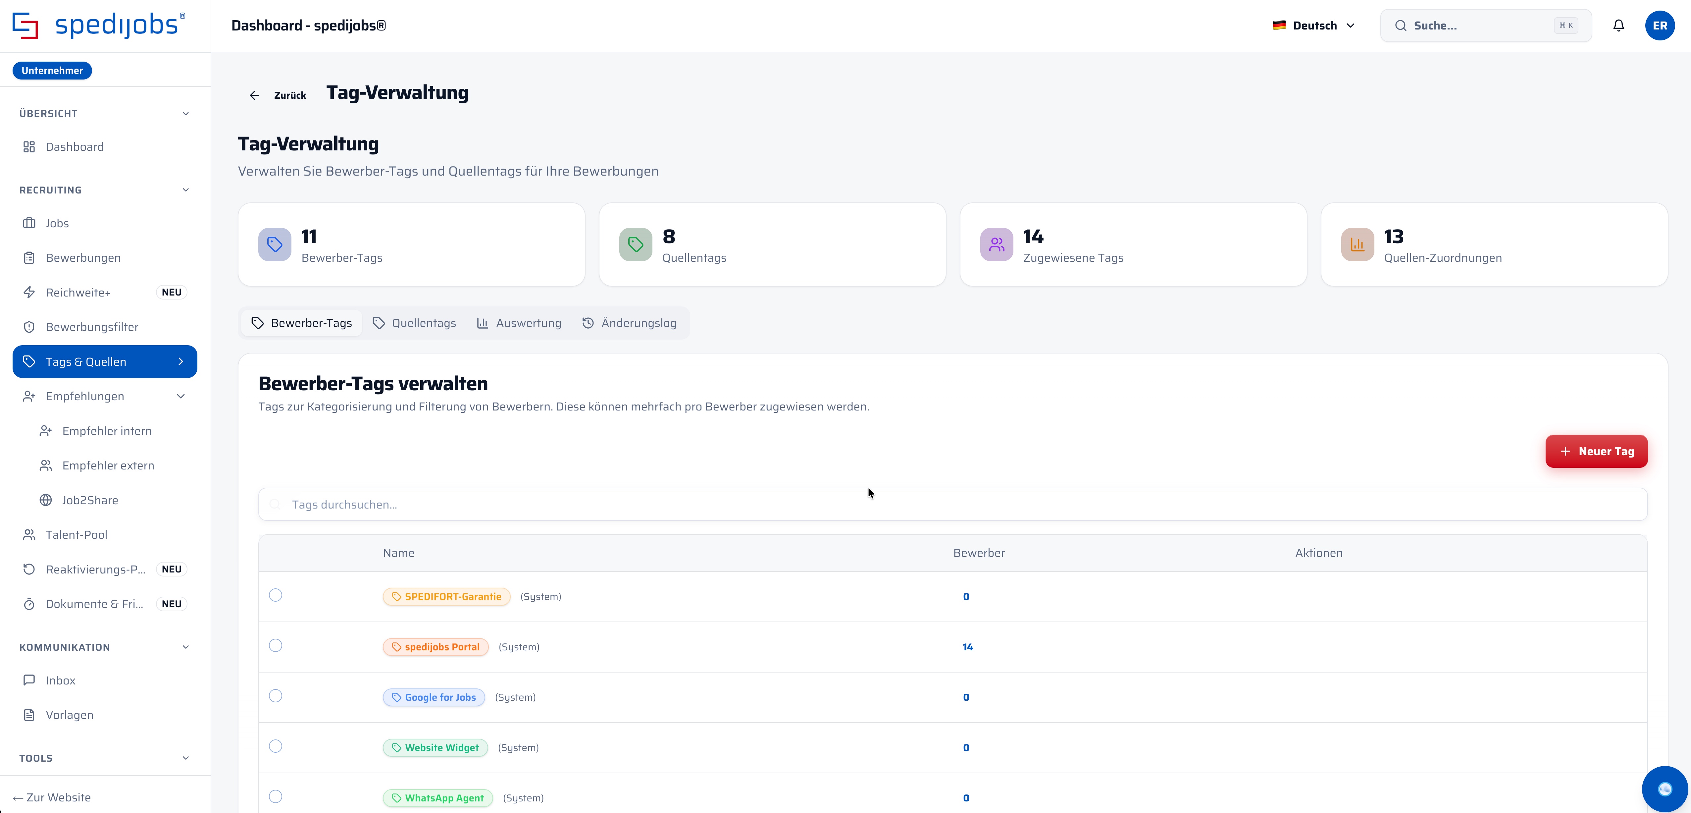Follow the Zur Website link
The width and height of the screenshot is (1691, 813).
click(x=52, y=797)
